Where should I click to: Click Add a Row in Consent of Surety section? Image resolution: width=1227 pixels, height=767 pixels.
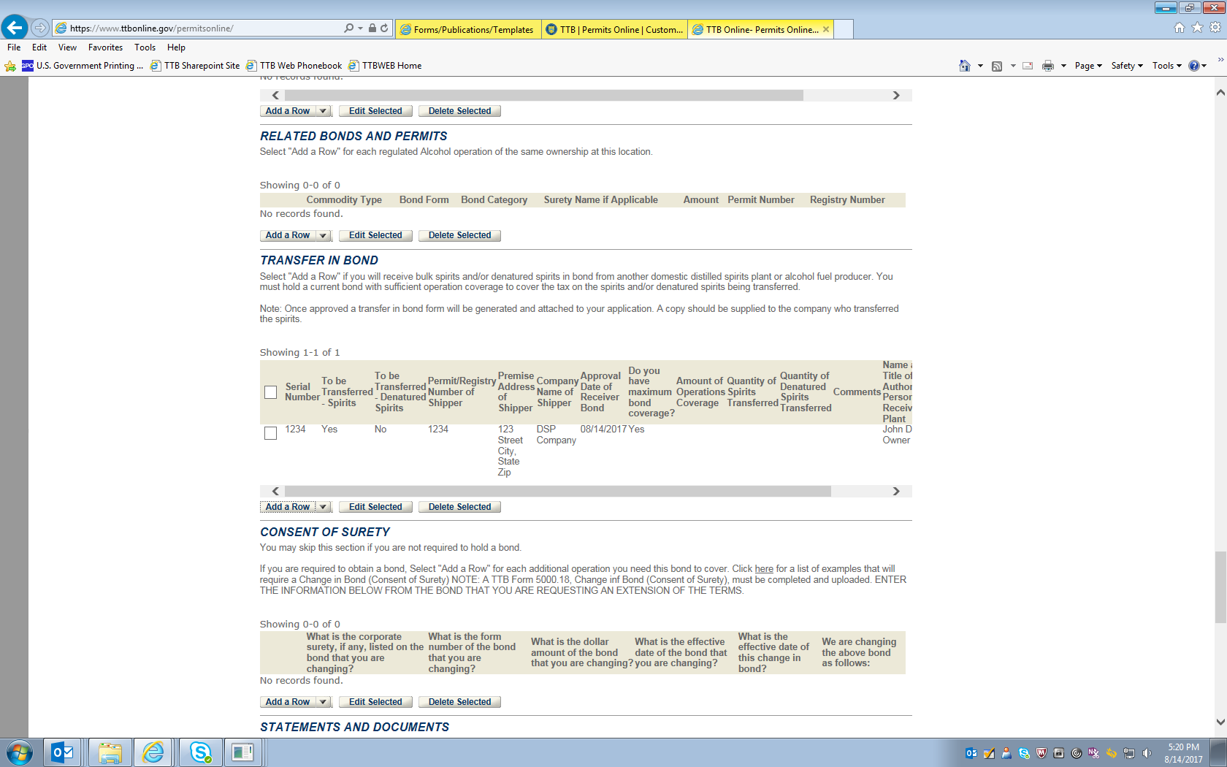coord(288,702)
